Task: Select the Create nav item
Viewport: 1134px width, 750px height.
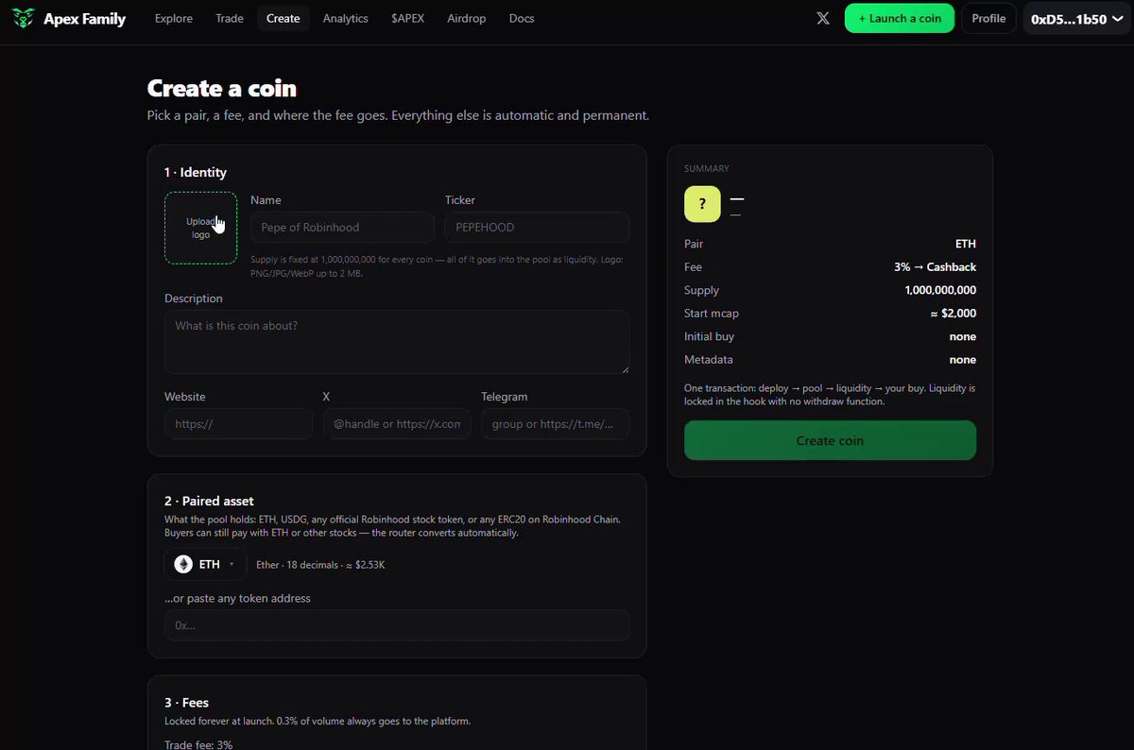Action: point(283,18)
